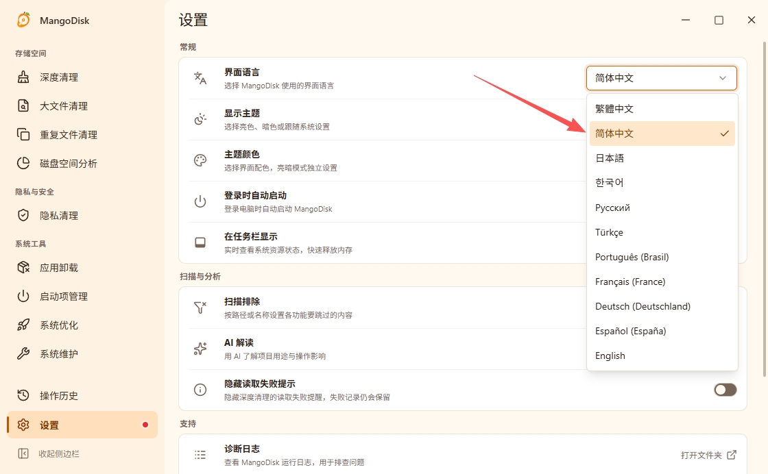Go to 重复文件清理 section
The height and width of the screenshot is (474, 768).
[x=82, y=134]
